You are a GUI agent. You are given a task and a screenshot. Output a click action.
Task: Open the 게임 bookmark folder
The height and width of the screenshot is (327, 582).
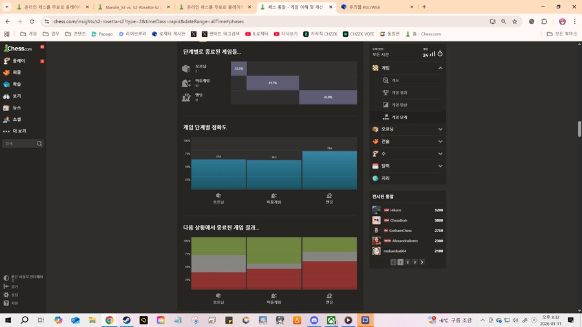[x=28, y=34]
